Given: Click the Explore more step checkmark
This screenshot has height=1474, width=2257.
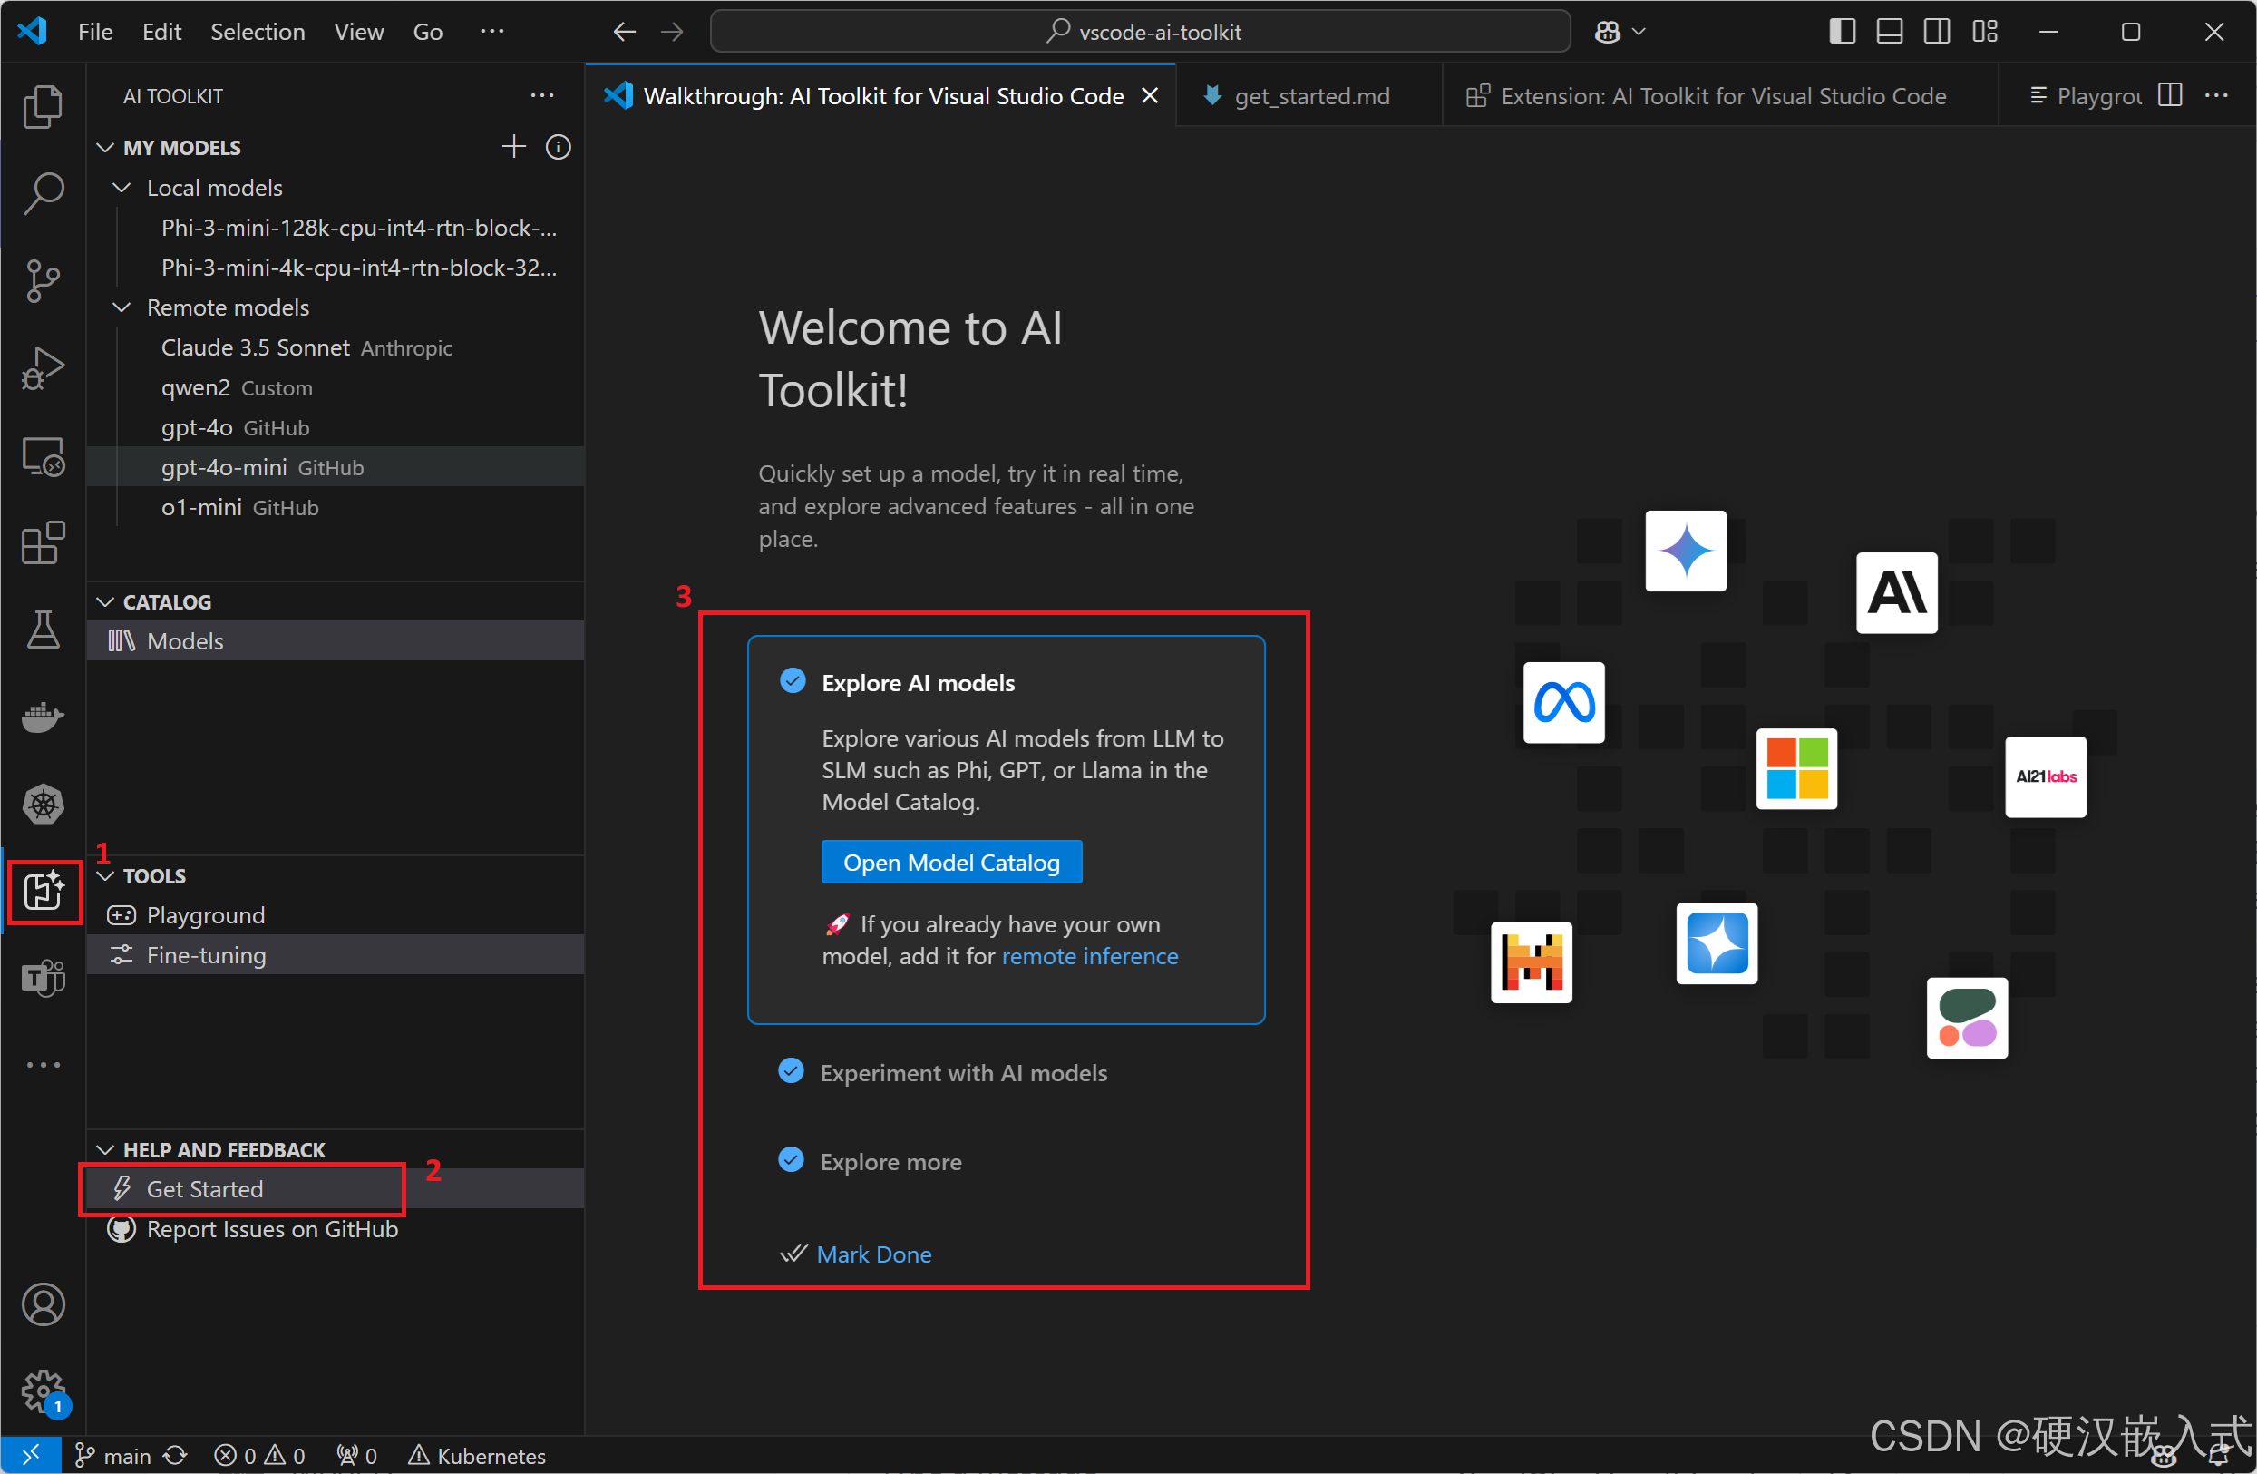Looking at the screenshot, I should click(791, 1160).
